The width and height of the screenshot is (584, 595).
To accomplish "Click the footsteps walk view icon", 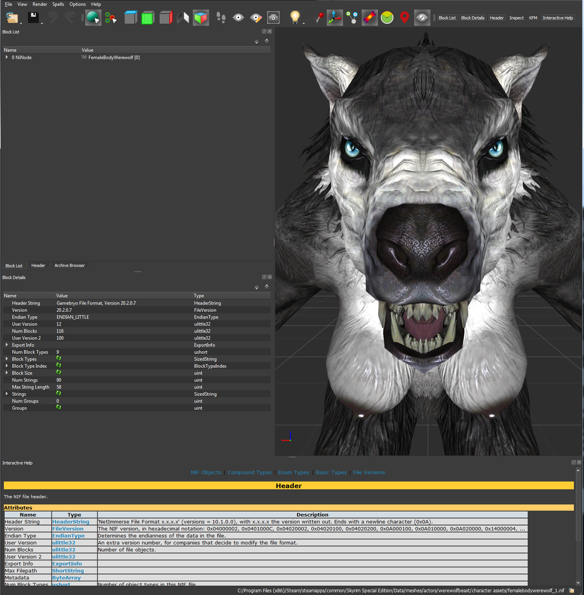I will pyautogui.click(x=221, y=18).
